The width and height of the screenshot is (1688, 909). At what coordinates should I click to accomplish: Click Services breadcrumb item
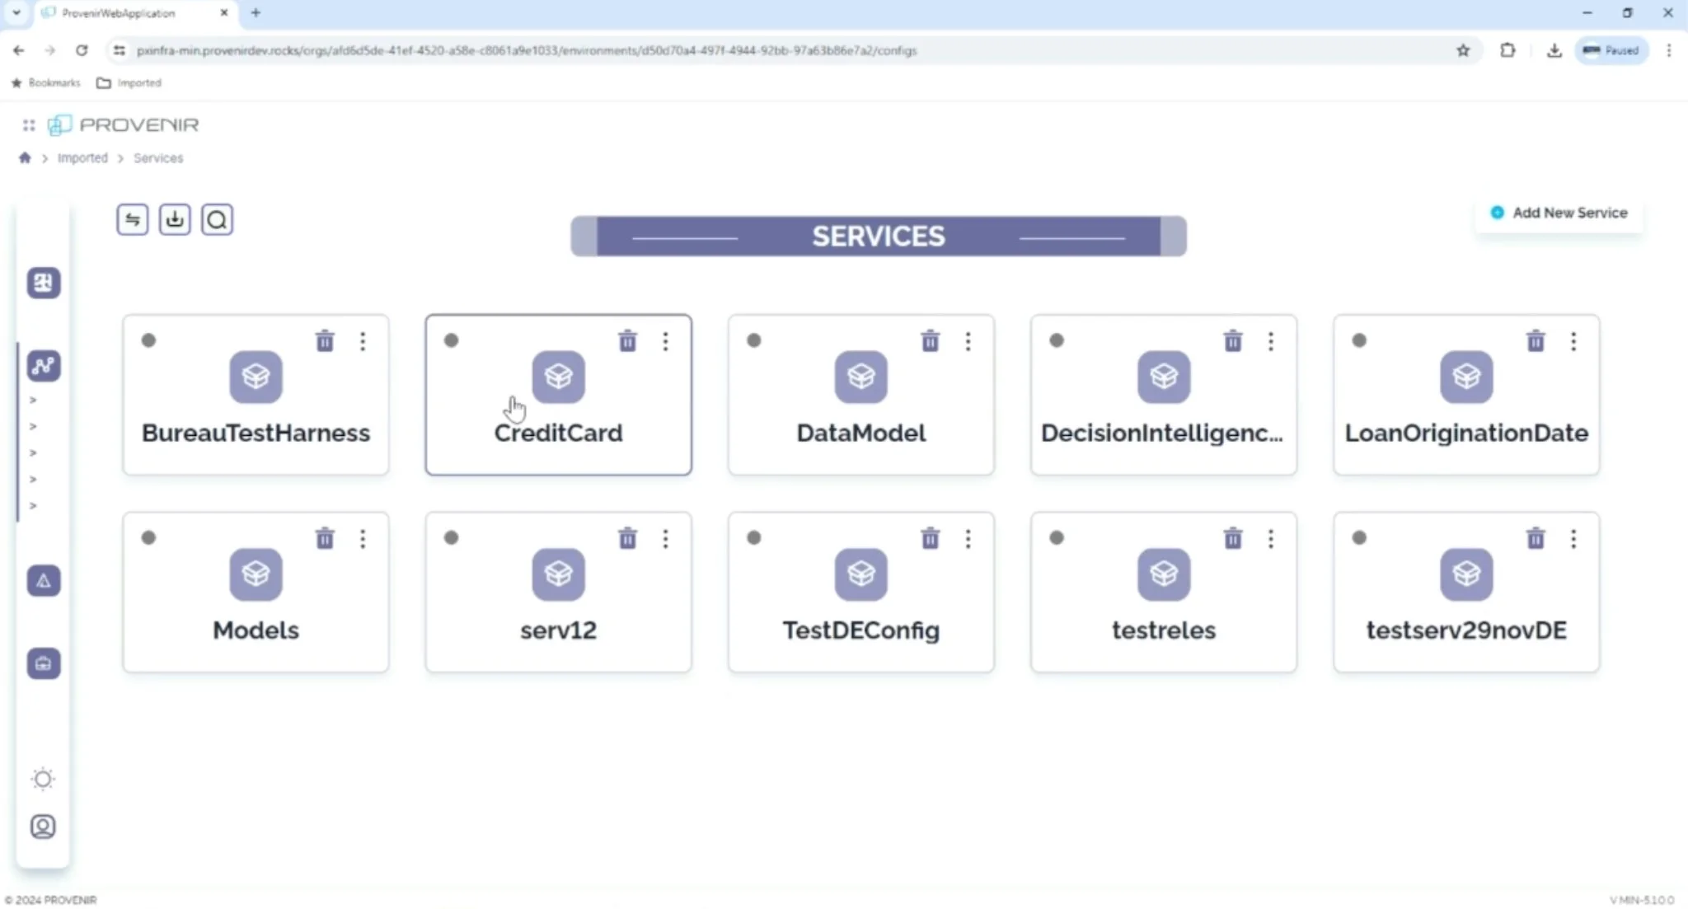pos(158,158)
